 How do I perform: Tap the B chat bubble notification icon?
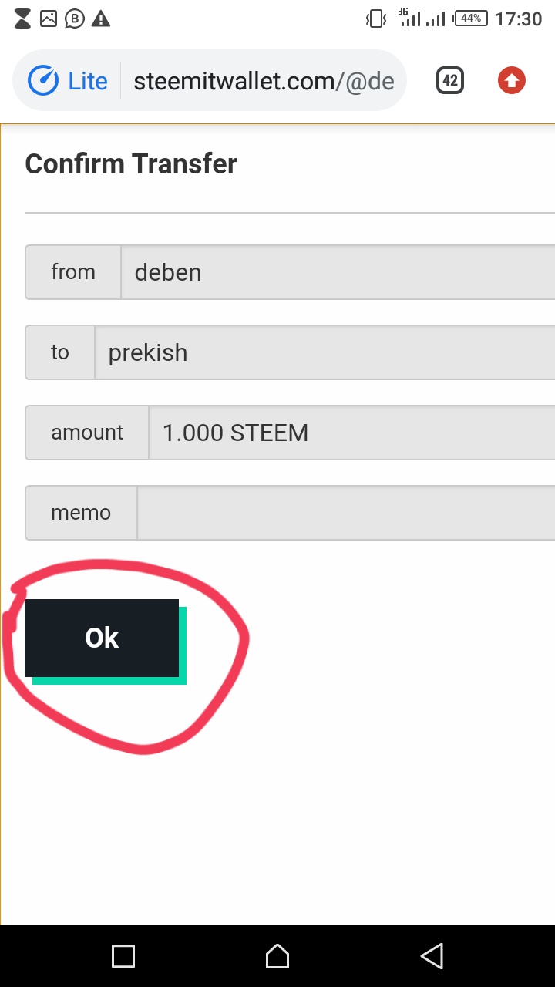click(x=74, y=19)
